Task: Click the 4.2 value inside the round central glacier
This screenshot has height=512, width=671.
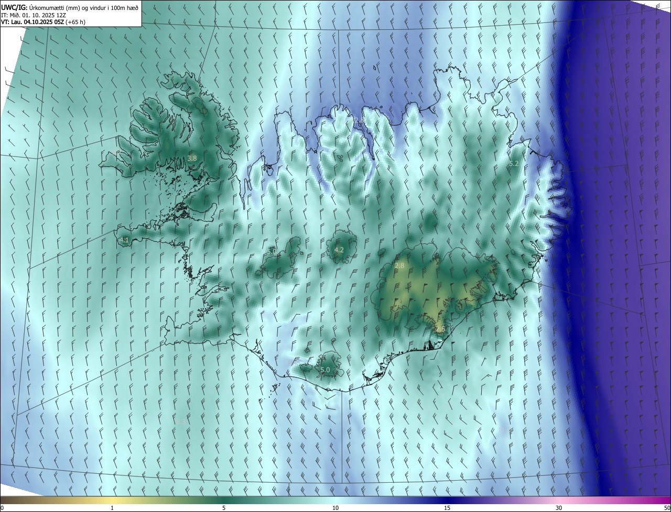Action: click(339, 250)
